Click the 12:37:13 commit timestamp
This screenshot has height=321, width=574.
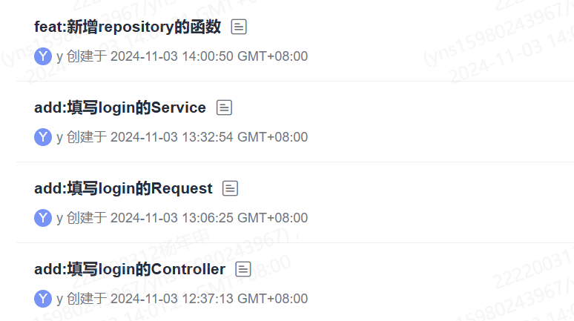coord(208,300)
